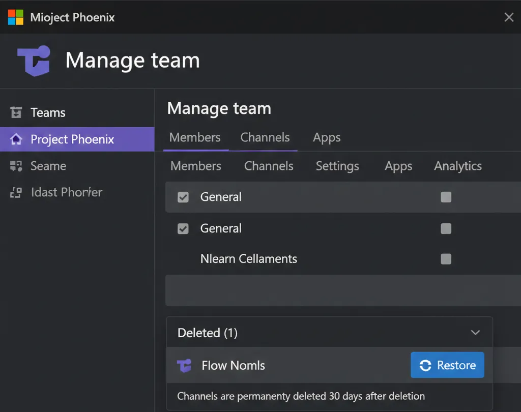This screenshot has height=412, width=521.
Task: Click the Project Phoenix home icon
Action: pyautogui.click(x=16, y=139)
